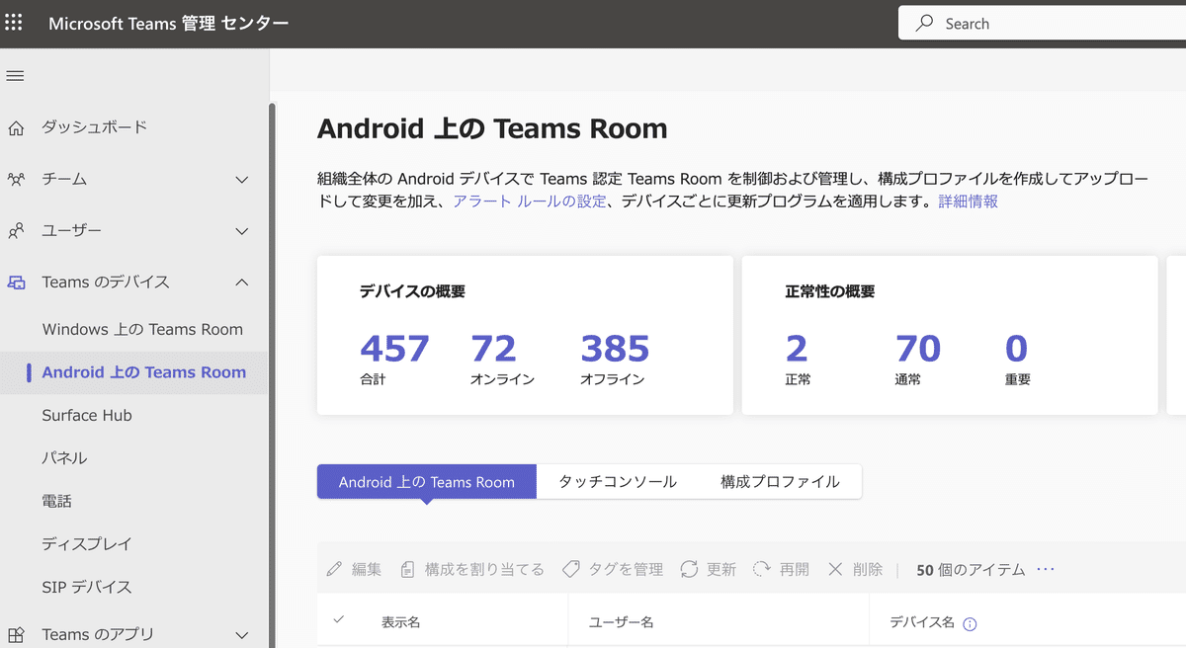
Task: Expand the チーム section chevron
Action: click(242, 179)
